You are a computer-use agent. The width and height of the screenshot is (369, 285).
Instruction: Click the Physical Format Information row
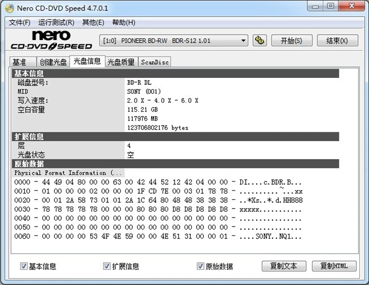click(x=68, y=173)
